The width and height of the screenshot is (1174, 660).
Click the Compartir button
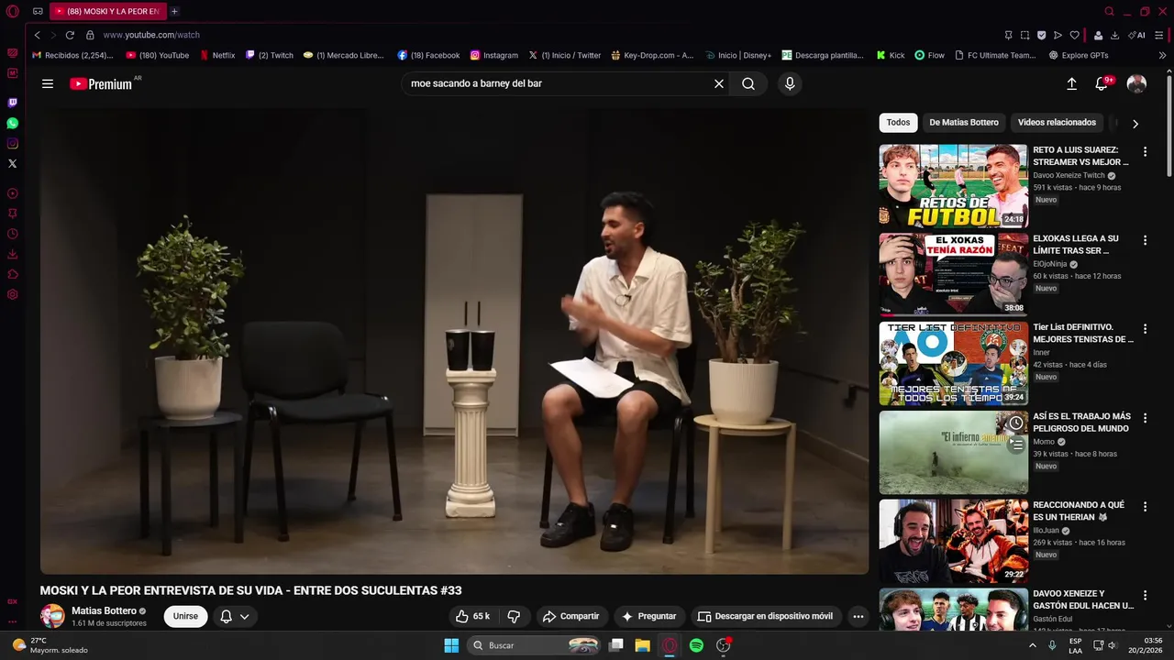[570, 616]
